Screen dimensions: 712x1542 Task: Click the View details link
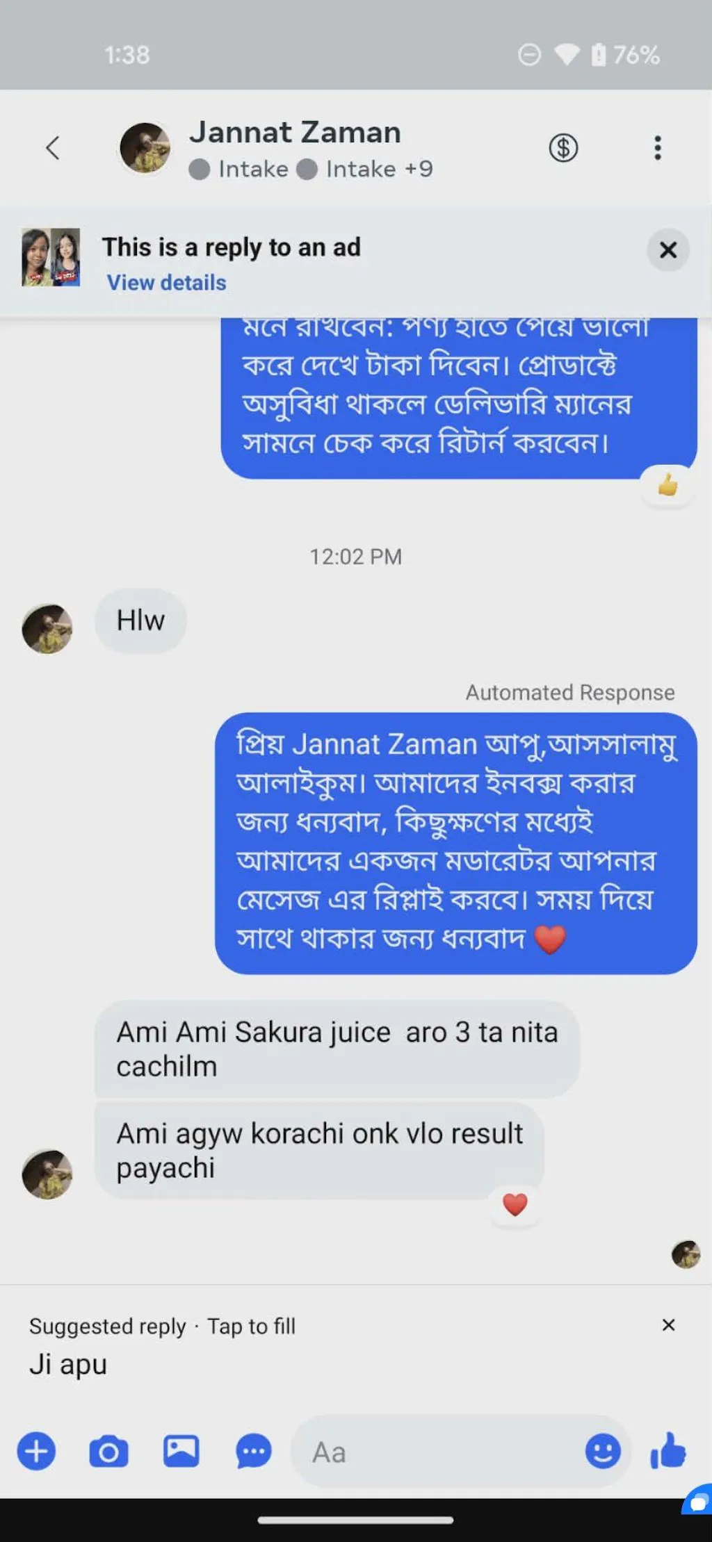pos(166,283)
